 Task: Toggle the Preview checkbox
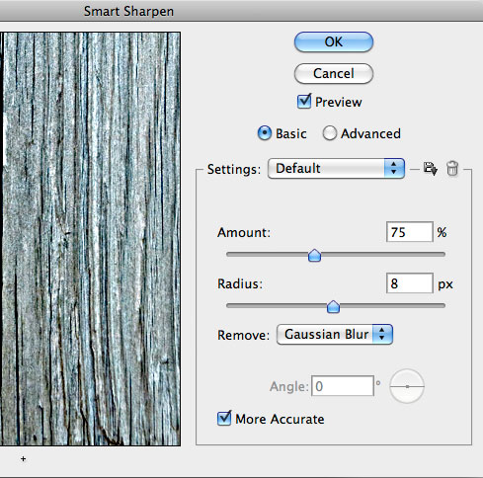pyautogui.click(x=304, y=102)
